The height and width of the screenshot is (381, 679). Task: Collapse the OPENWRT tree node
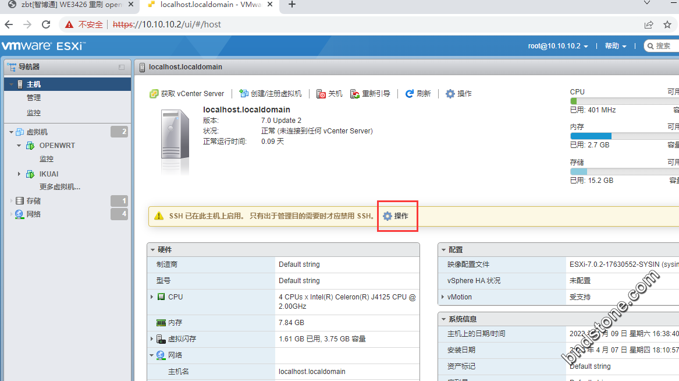tap(19, 146)
